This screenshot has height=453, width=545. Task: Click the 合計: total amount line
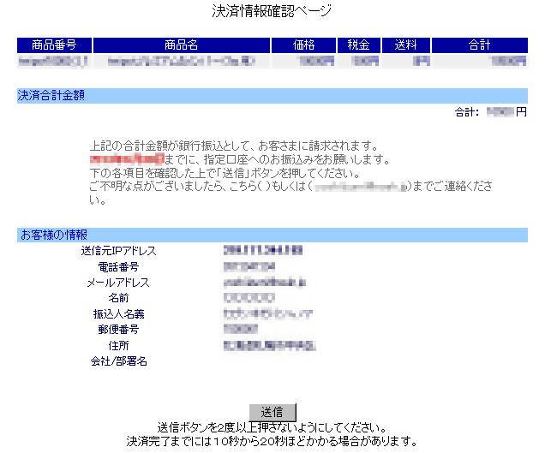(491, 112)
